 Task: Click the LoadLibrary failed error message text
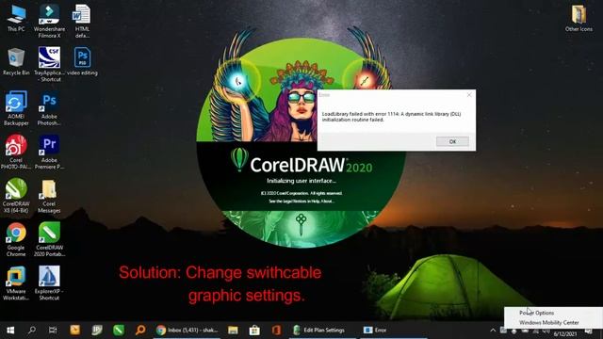click(391, 117)
